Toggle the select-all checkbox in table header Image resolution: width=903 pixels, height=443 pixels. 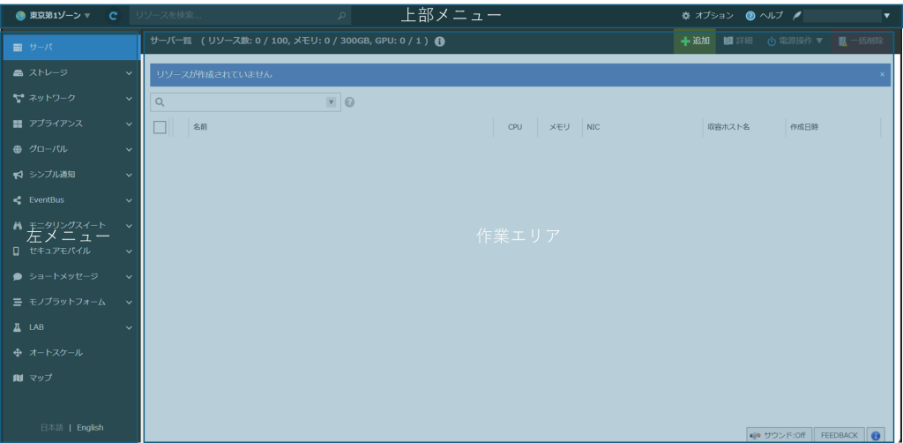pos(160,127)
